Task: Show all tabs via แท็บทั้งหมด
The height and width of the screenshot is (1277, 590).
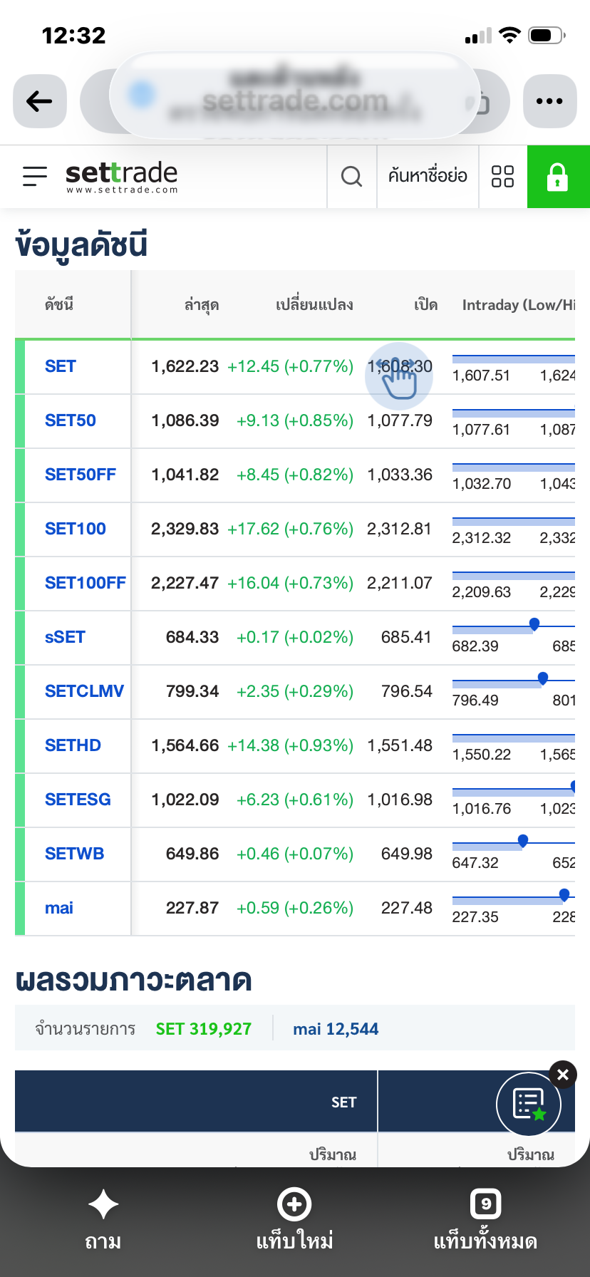Action: click(485, 1219)
